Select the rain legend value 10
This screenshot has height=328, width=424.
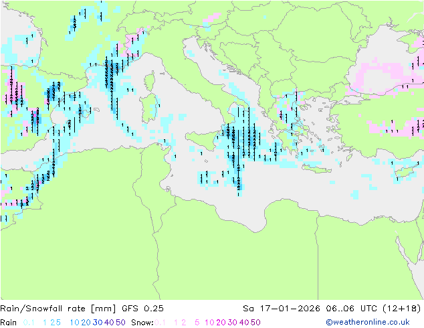tap(75, 323)
